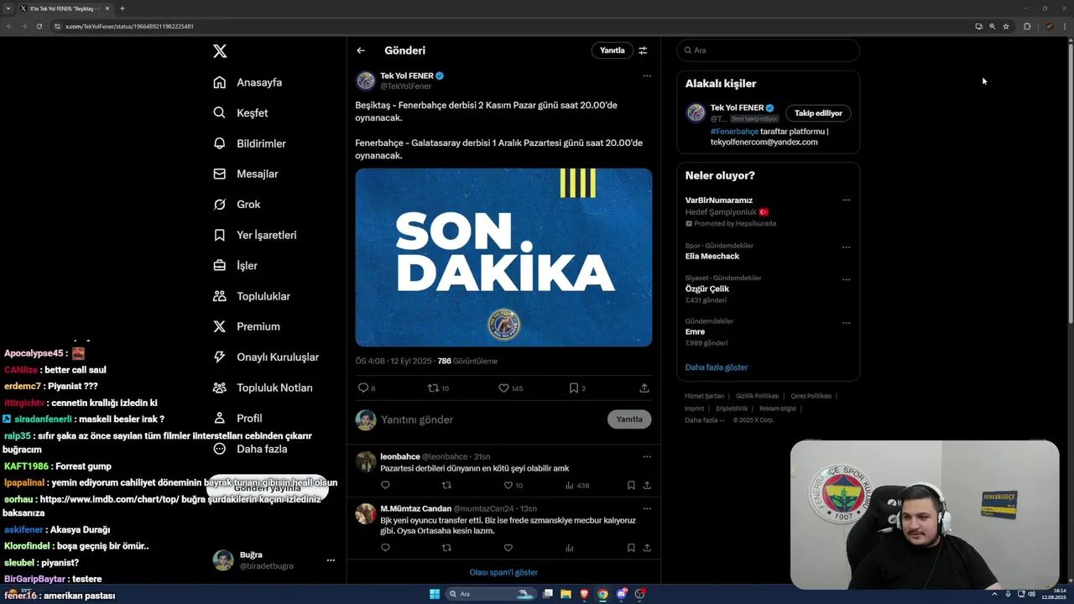Bookmark the M.Mümtaz Candan reply
Image resolution: width=1074 pixels, height=604 pixels.
point(631,548)
